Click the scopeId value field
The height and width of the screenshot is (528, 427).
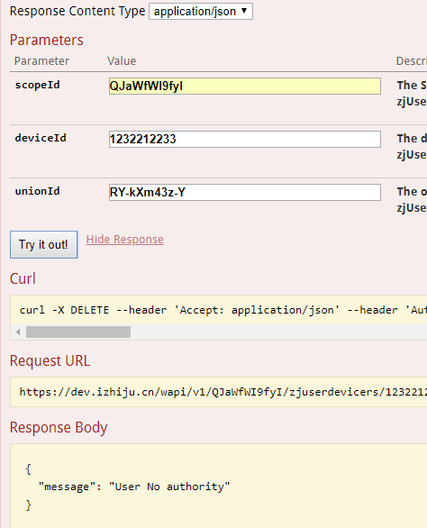click(x=245, y=86)
